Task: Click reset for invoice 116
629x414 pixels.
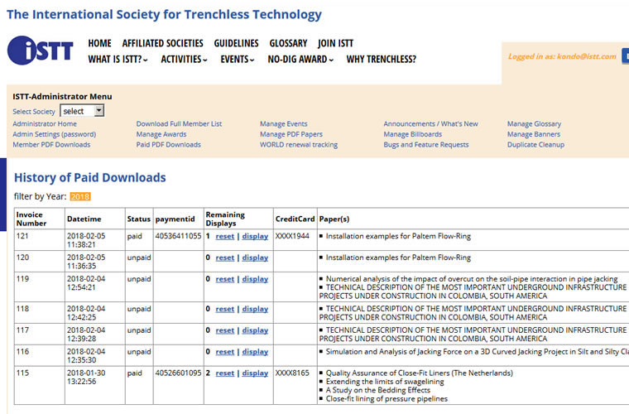Action: (x=224, y=351)
